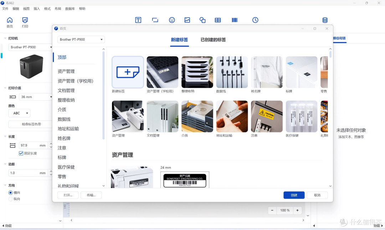Screen dimensions: 385x230
Task: Switch to the 新建标签 tab
Action: [x=179, y=40]
